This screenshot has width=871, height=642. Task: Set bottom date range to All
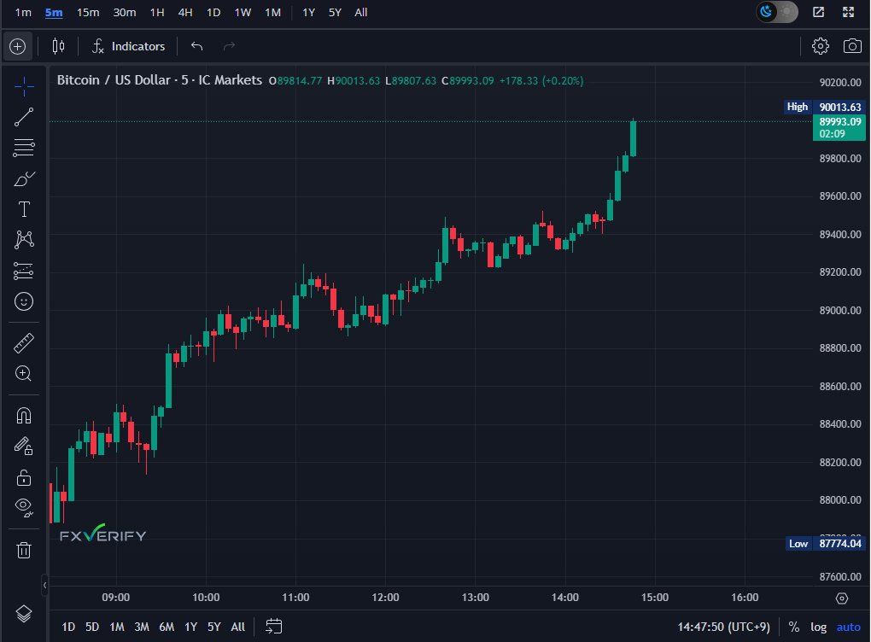[x=237, y=627]
